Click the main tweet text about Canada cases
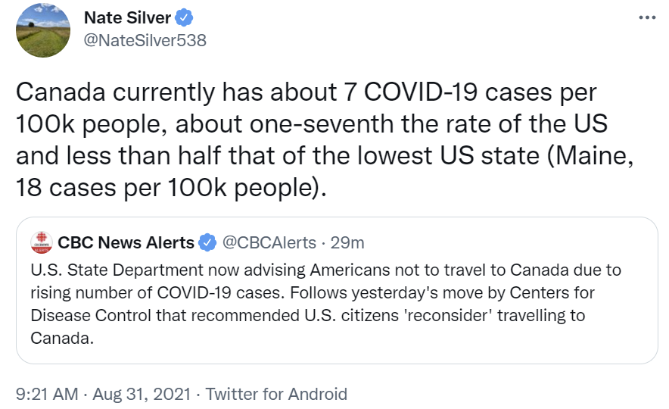The width and height of the screenshot is (669, 409). pyautogui.click(x=324, y=139)
